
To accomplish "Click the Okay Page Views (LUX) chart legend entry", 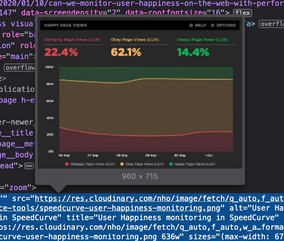I will [x=142, y=164].
